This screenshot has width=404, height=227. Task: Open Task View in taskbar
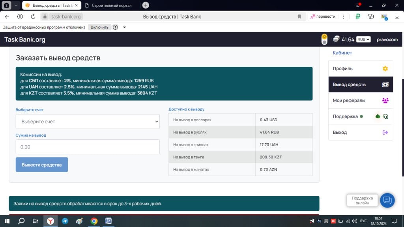click(36, 221)
